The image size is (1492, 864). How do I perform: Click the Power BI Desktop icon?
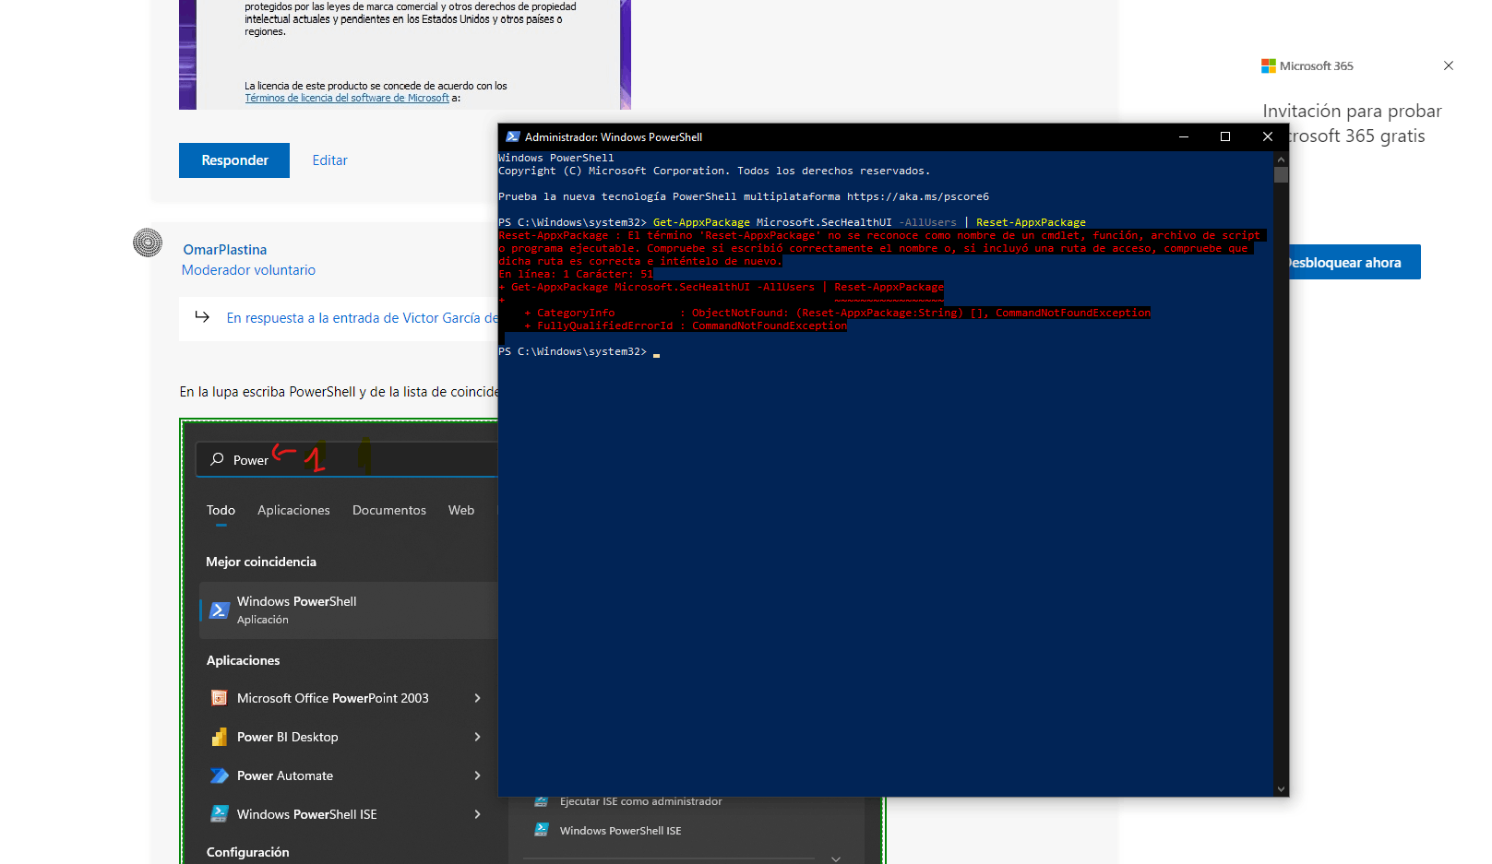pyautogui.click(x=220, y=737)
